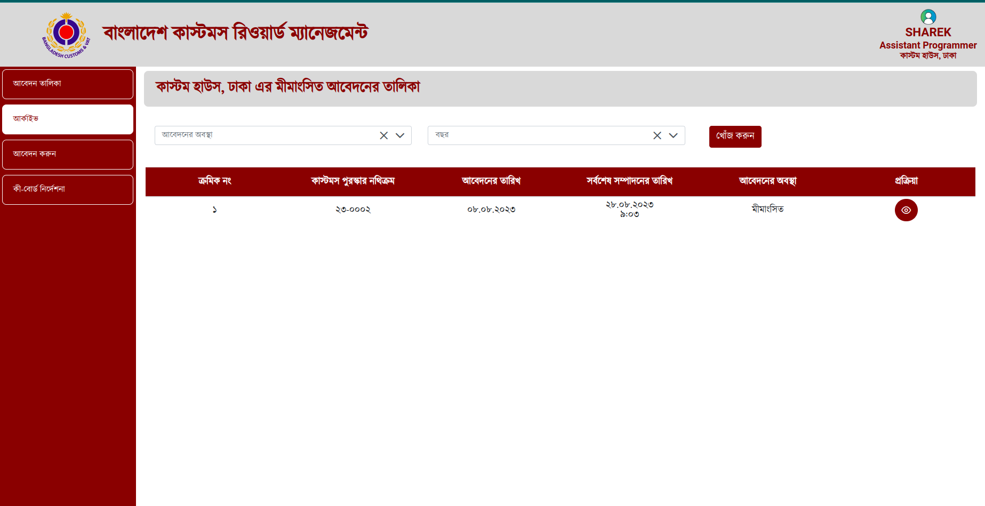Go to আবেদন করুন in sidebar
This screenshot has height=506, width=985.
tap(68, 155)
